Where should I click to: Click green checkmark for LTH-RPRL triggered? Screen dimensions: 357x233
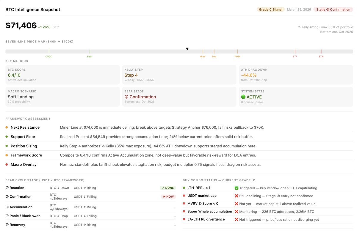pos(237,188)
